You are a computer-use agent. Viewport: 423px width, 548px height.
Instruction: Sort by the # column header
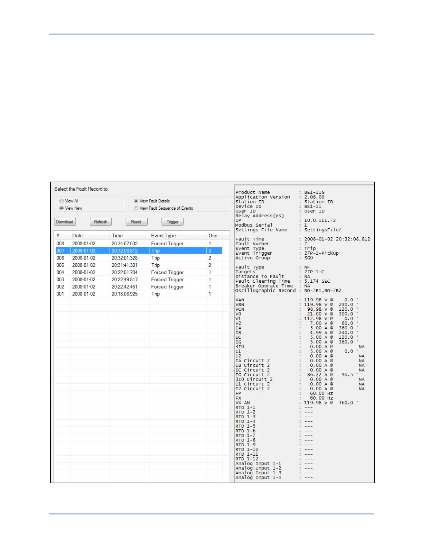(x=62, y=236)
